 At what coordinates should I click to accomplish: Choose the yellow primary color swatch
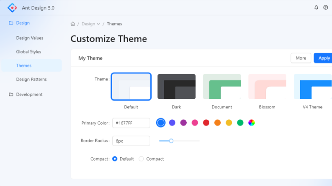point(229,123)
